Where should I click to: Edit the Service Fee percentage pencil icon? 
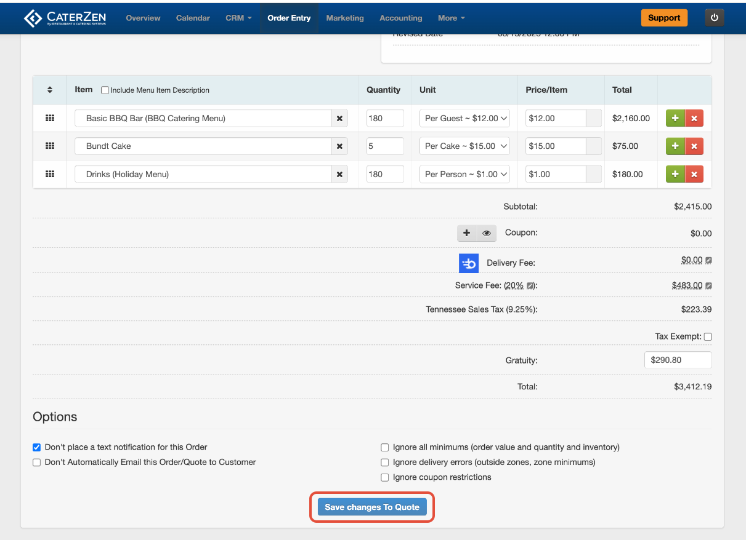(x=530, y=285)
